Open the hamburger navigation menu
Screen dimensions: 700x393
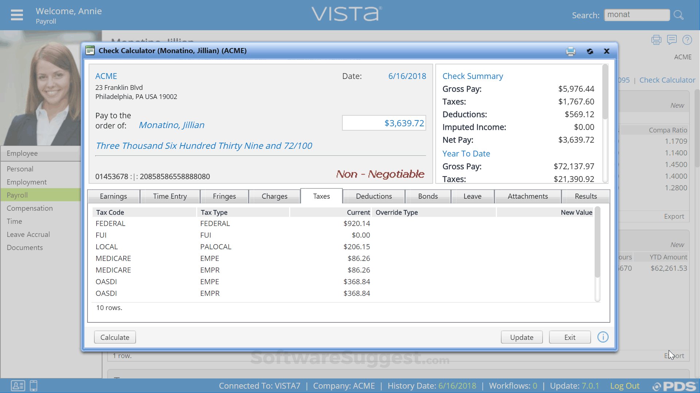(x=16, y=15)
